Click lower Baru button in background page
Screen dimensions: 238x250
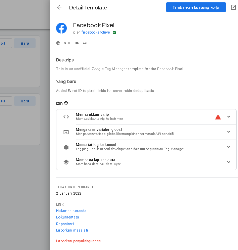coord(25,101)
